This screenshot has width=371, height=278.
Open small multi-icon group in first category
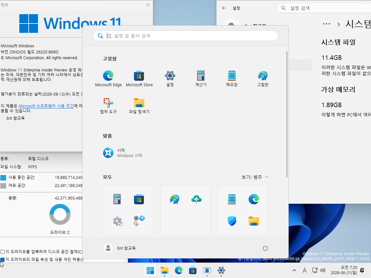coord(139,221)
